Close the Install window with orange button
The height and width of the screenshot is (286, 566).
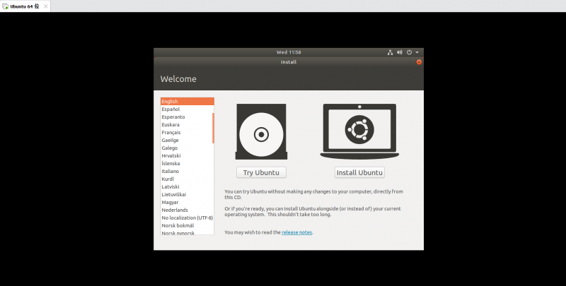point(419,62)
